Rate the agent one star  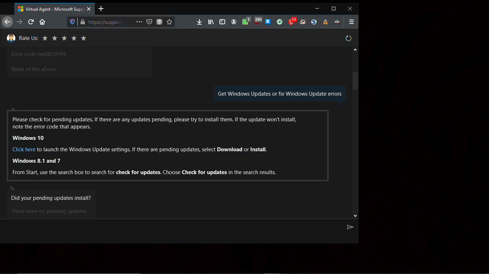click(x=45, y=38)
